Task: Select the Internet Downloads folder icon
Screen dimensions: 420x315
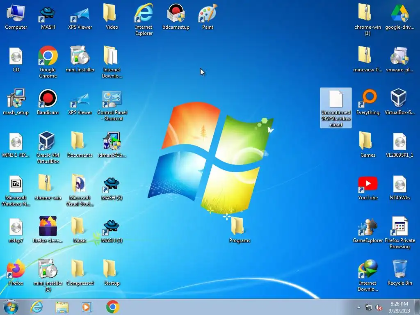Action: point(112,62)
